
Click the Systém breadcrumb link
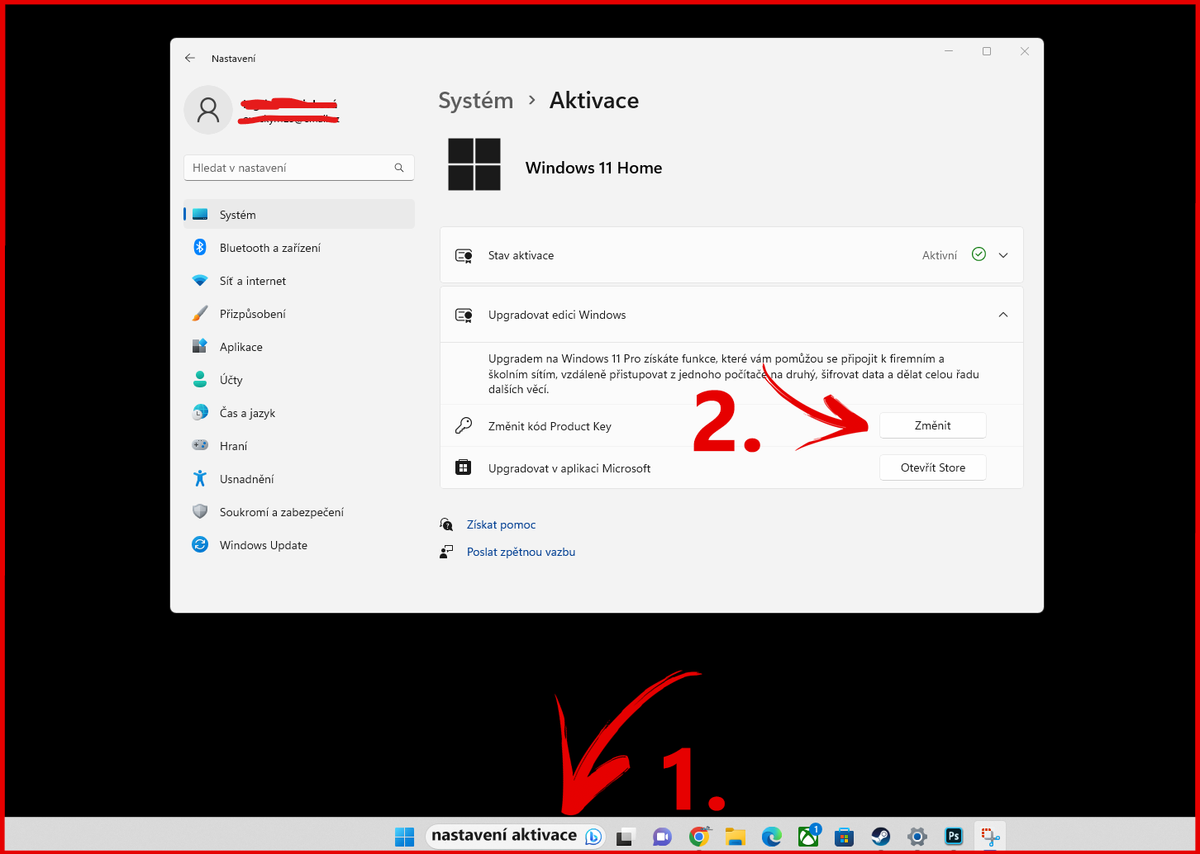(x=476, y=101)
